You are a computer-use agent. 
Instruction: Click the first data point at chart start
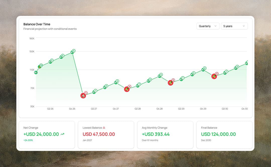coord(36,72)
